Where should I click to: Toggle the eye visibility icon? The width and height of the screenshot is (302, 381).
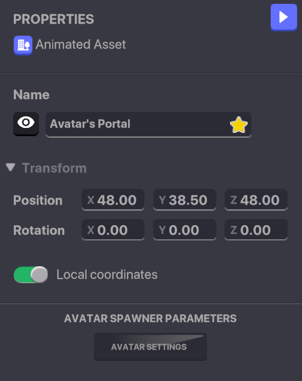point(26,124)
